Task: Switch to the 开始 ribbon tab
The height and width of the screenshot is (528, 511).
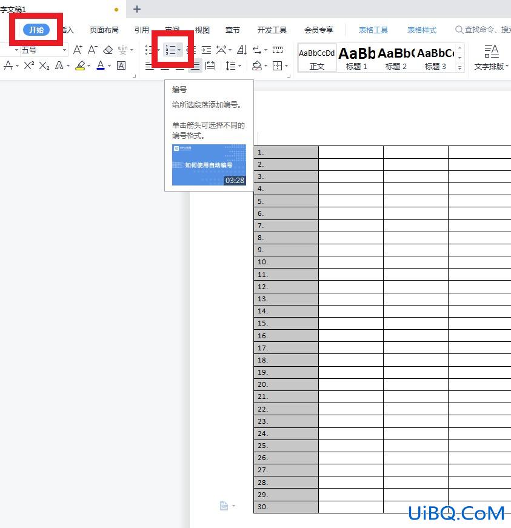Action: coord(36,30)
